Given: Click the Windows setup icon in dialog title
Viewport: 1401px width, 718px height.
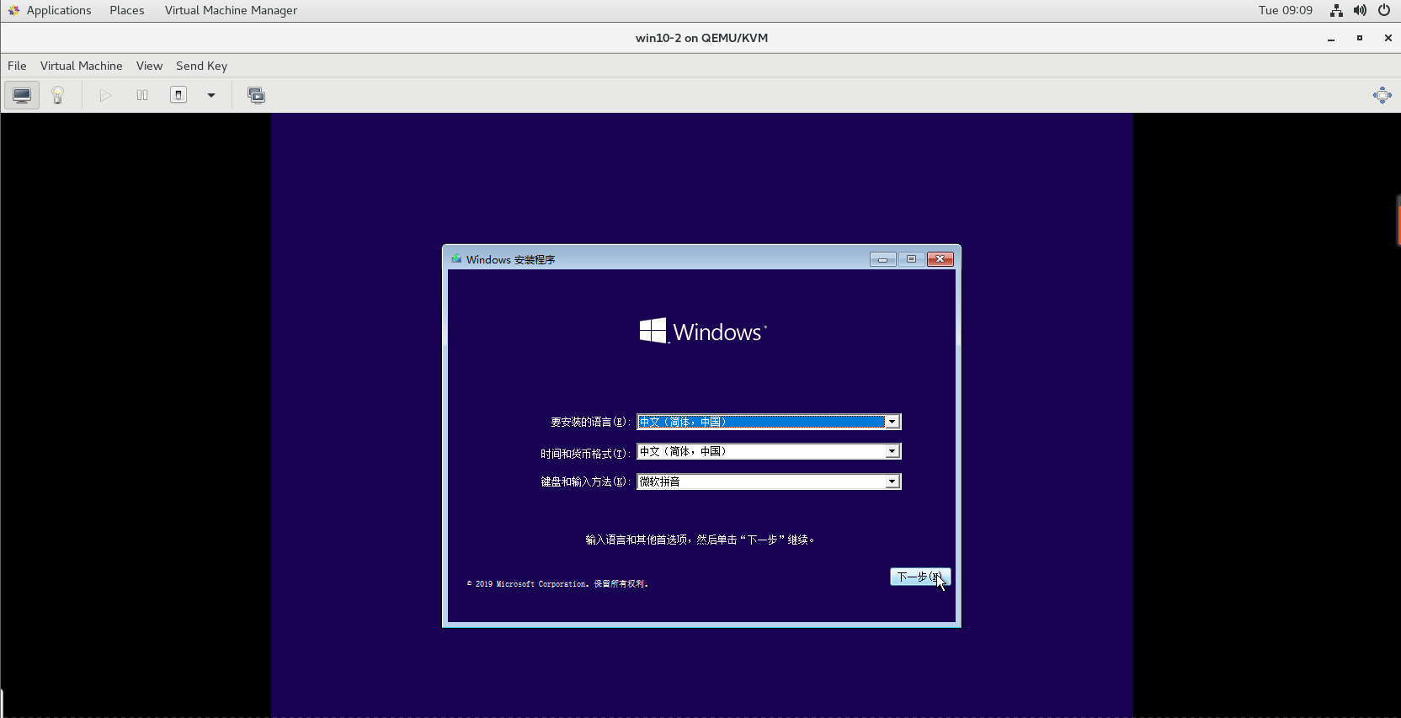Looking at the screenshot, I should tap(456, 258).
